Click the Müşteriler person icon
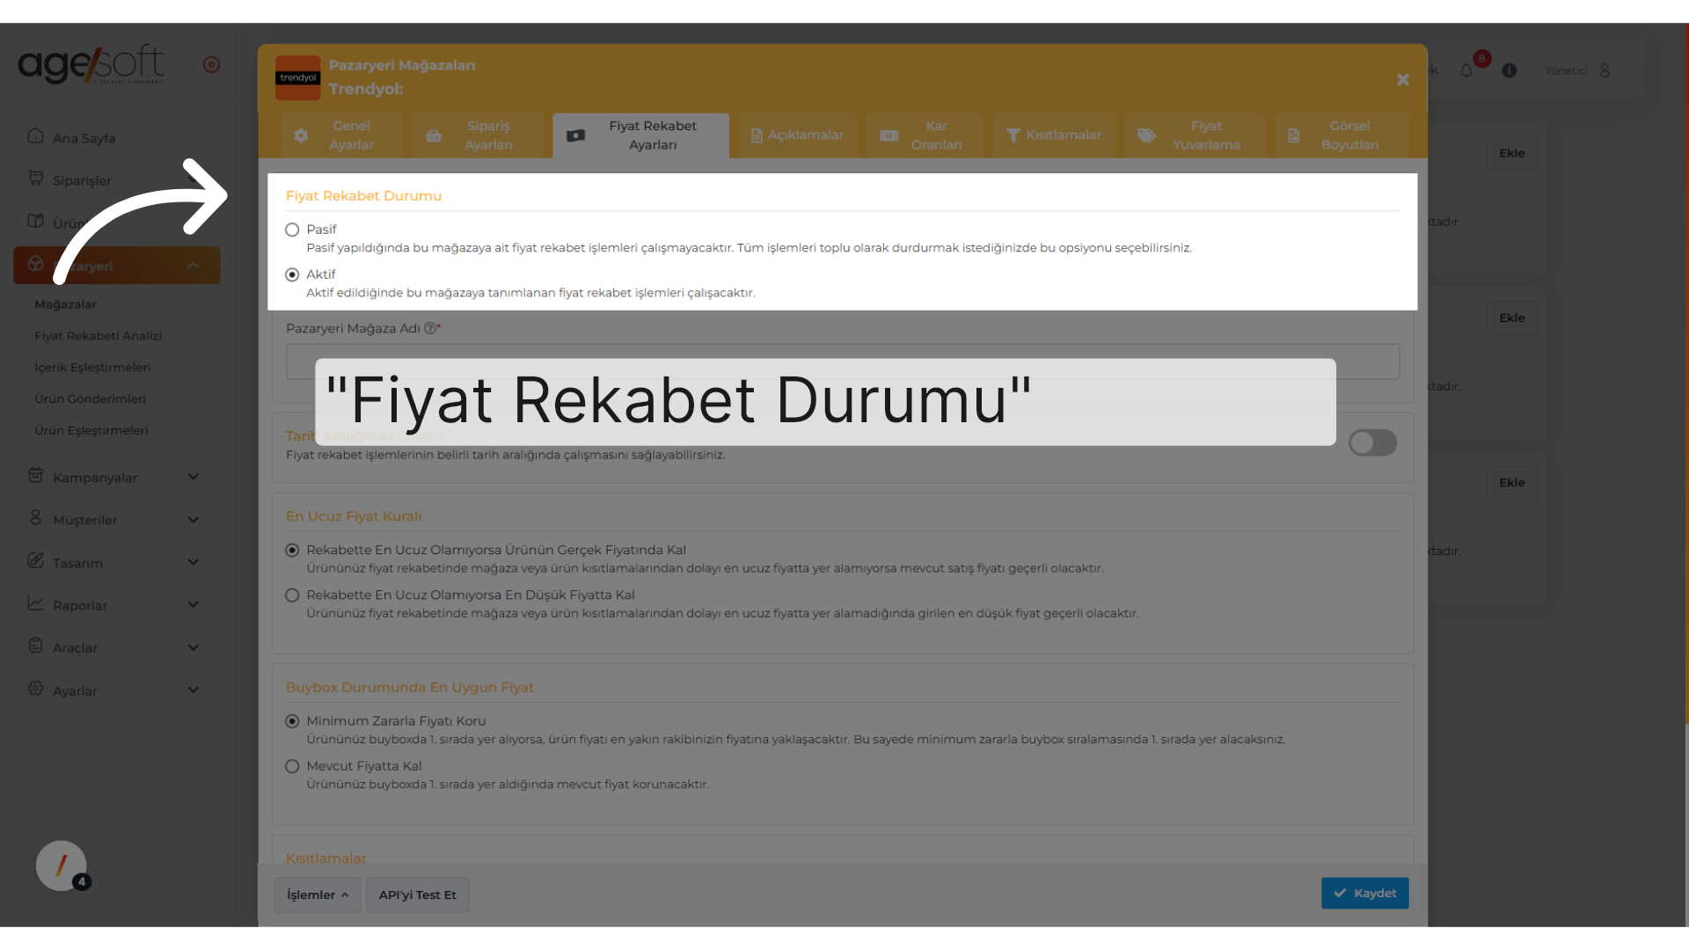The height and width of the screenshot is (950, 1689). point(35,517)
